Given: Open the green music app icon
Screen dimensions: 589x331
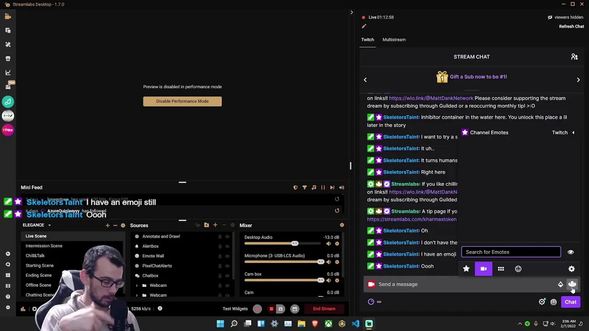Looking at the screenshot, I should 8,102.
